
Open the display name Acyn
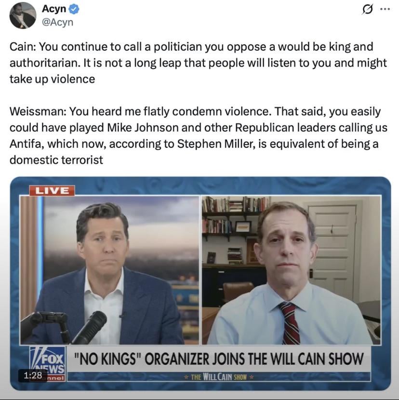(x=54, y=9)
